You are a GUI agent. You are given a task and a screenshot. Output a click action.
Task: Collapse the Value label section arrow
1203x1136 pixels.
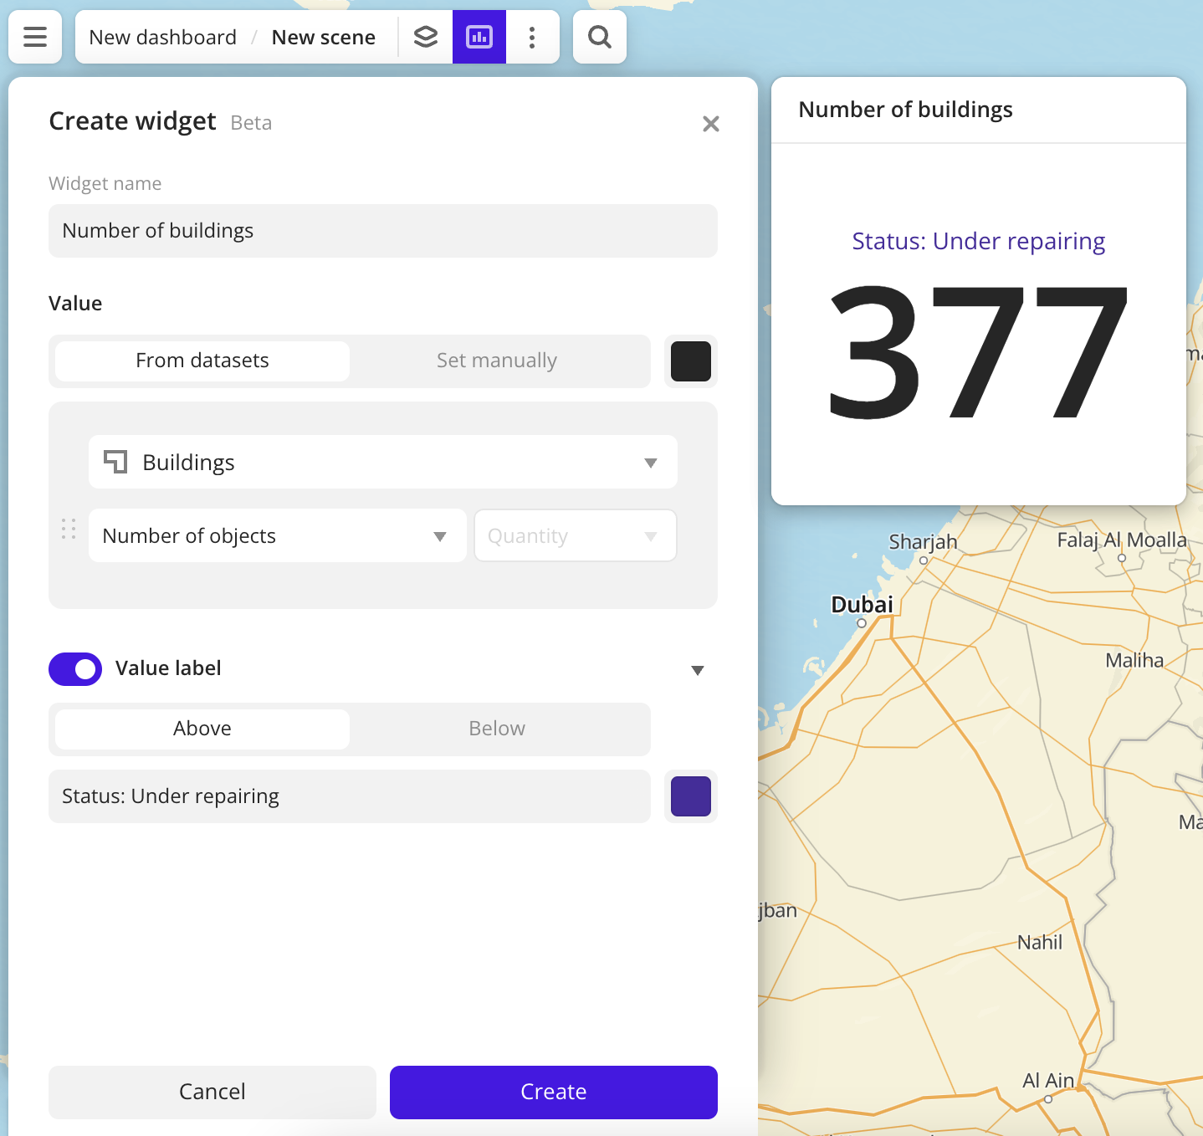698,670
